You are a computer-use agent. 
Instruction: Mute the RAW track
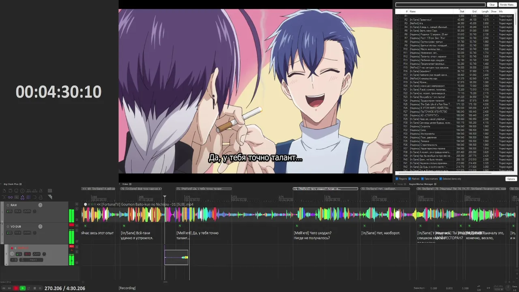pos(77,204)
